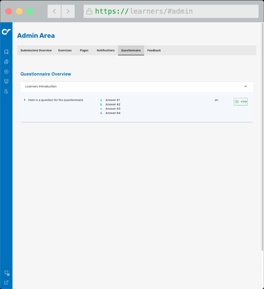This screenshot has width=264, height=289.
Task: Click the app logo at top of sidebar
Action: point(6,32)
